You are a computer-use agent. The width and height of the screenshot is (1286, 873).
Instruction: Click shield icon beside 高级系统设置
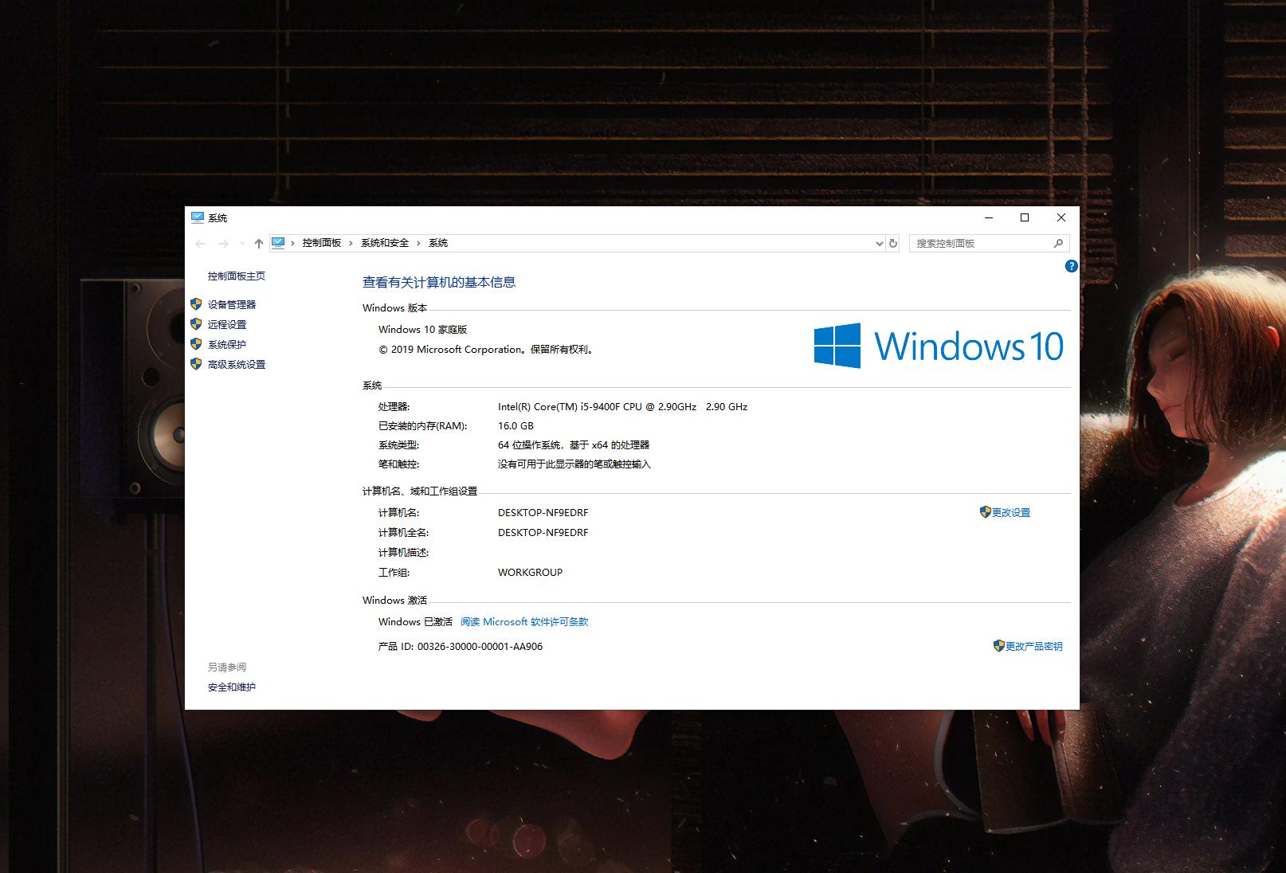pyautogui.click(x=196, y=364)
